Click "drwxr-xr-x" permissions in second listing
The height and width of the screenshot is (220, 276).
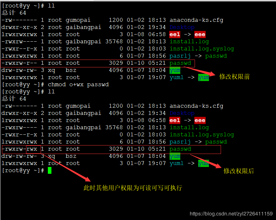pyautogui.click(x=19, y=113)
